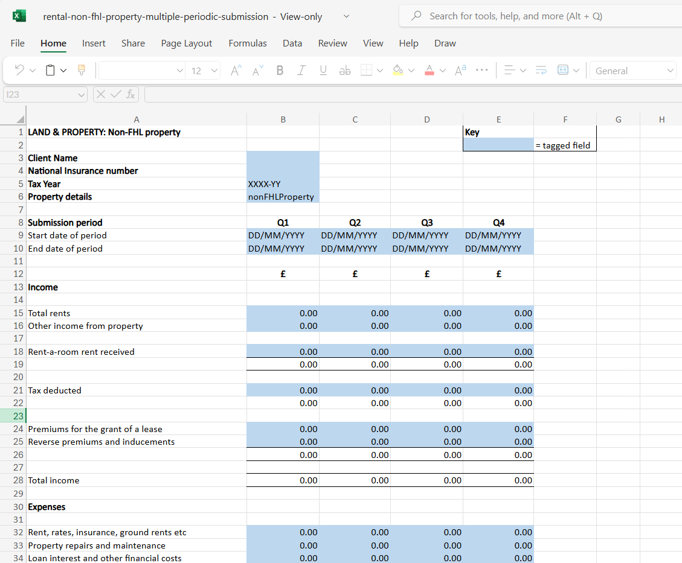Click the Select All corner triangle
The width and height of the screenshot is (682, 563).
(x=20, y=119)
